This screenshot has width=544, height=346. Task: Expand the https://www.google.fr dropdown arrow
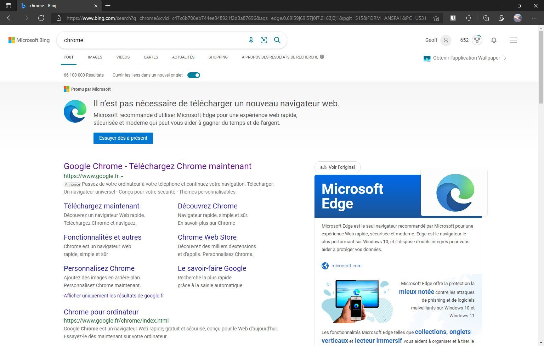click(122, 177)
